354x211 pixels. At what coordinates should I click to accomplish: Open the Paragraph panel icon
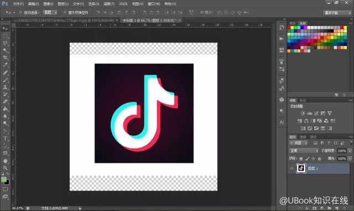click(282, 111)
